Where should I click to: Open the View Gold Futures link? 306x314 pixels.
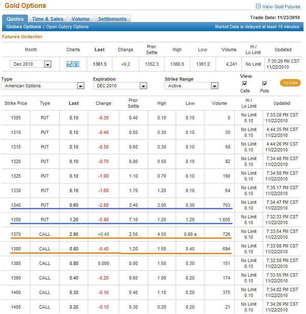(x=282, y=7)
